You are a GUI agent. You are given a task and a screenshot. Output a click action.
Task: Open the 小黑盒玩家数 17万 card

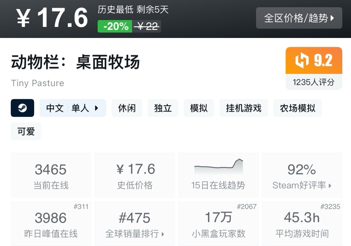(x=218, y=224)
